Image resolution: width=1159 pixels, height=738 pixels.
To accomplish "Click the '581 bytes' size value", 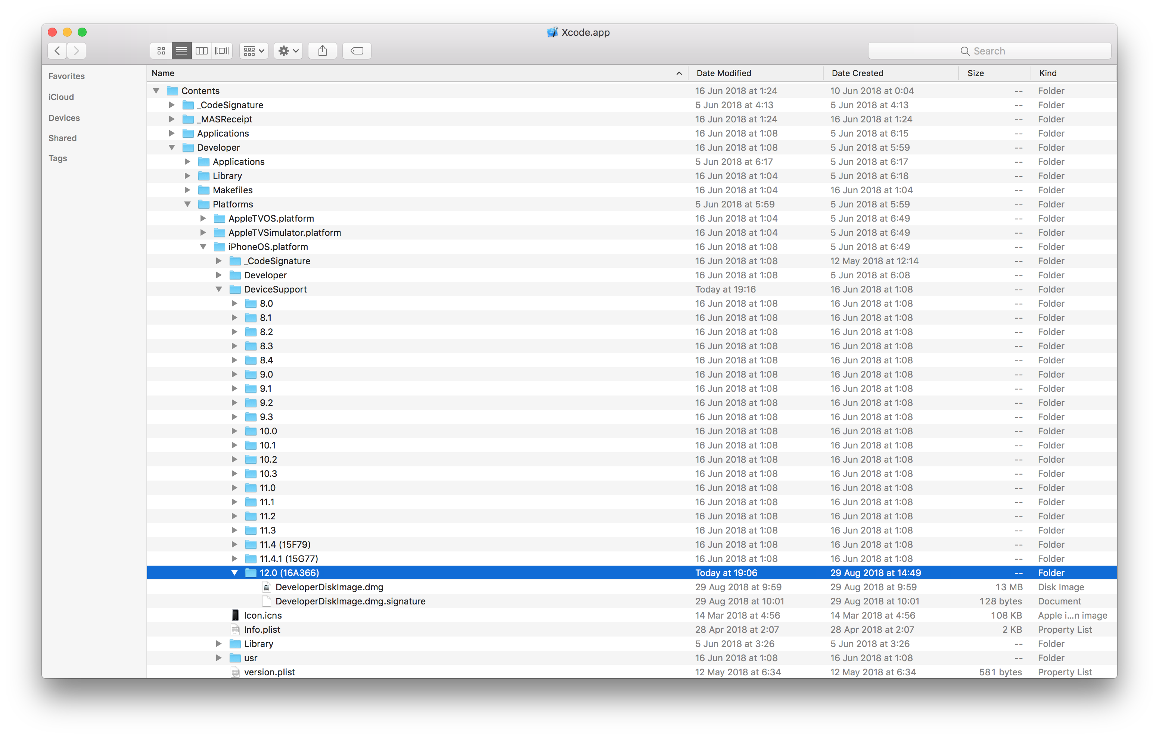I will (1001, 672).
